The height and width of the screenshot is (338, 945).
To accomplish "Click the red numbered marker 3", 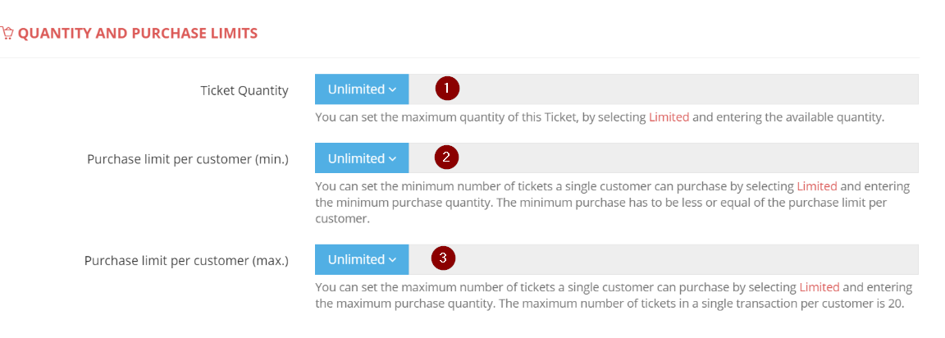I will [443, 258].
